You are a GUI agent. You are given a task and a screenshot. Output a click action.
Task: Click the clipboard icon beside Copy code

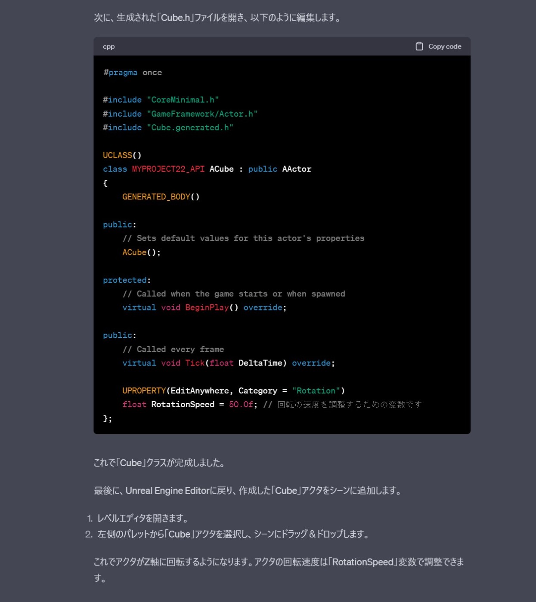point(419,46)
